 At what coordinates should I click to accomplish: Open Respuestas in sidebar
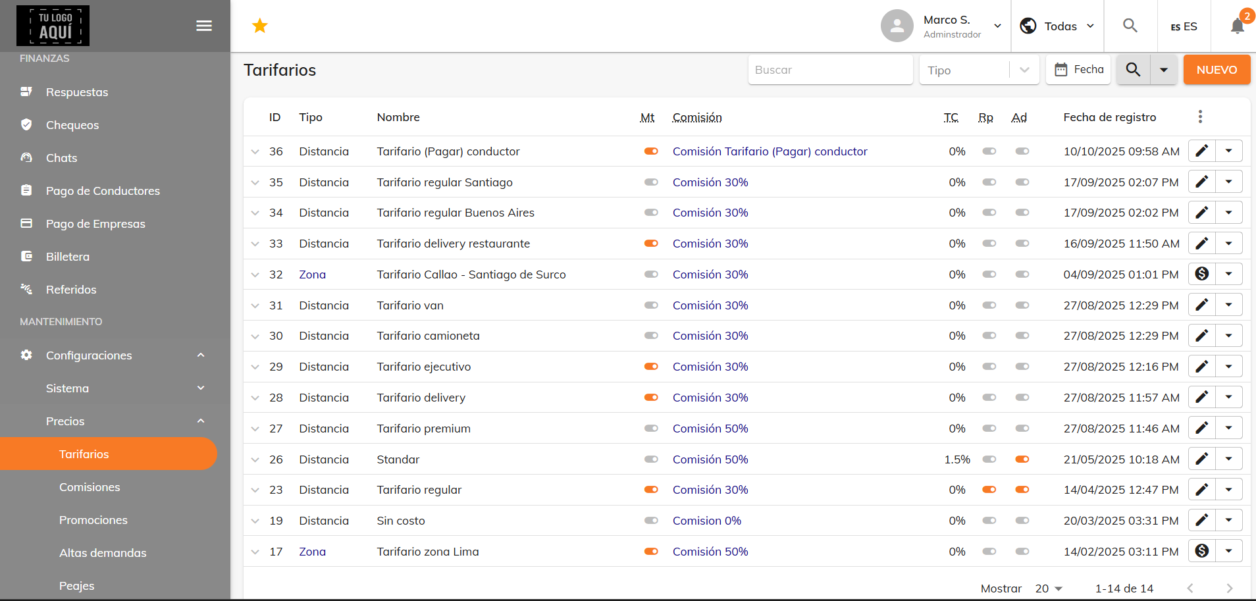pyautogui.click(x=77, y=92)
